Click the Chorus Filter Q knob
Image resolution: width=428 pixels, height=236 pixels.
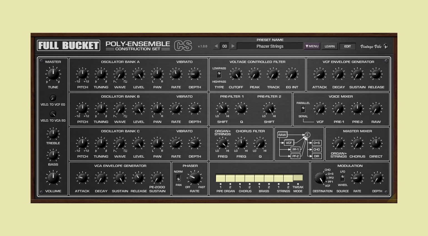pyautogui.click(x=260, y=143)
